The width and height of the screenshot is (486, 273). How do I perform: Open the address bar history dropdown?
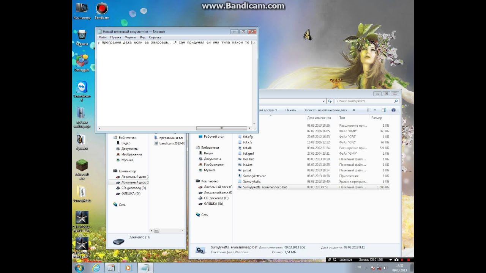pyautogui.click(x=323, y=101)
